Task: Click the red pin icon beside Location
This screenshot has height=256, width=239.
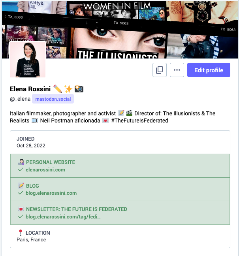Action: 21,232
